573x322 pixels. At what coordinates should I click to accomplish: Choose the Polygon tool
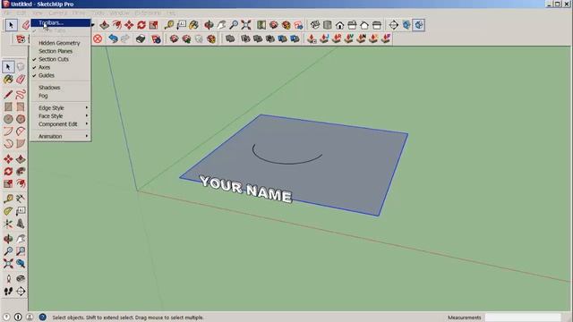click(x=21, y=119)
